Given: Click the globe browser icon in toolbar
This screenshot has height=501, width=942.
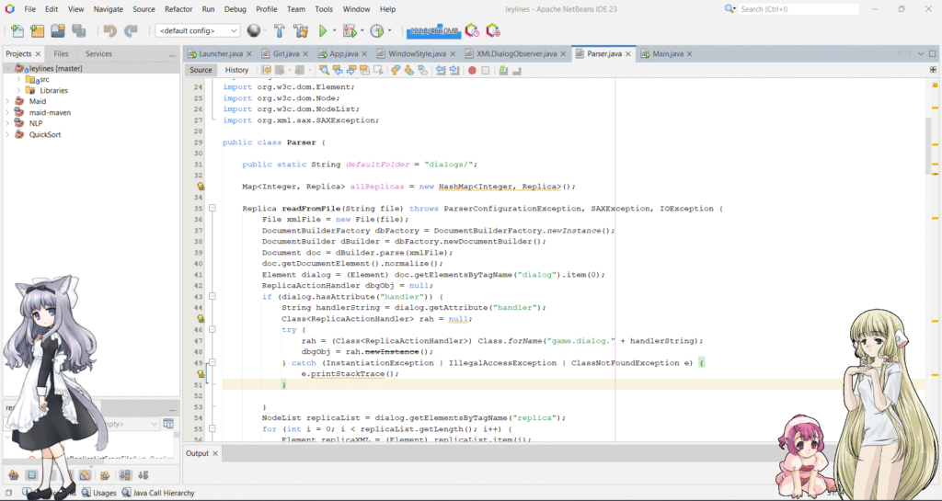Looking at the screenshot, I should 253,31.
